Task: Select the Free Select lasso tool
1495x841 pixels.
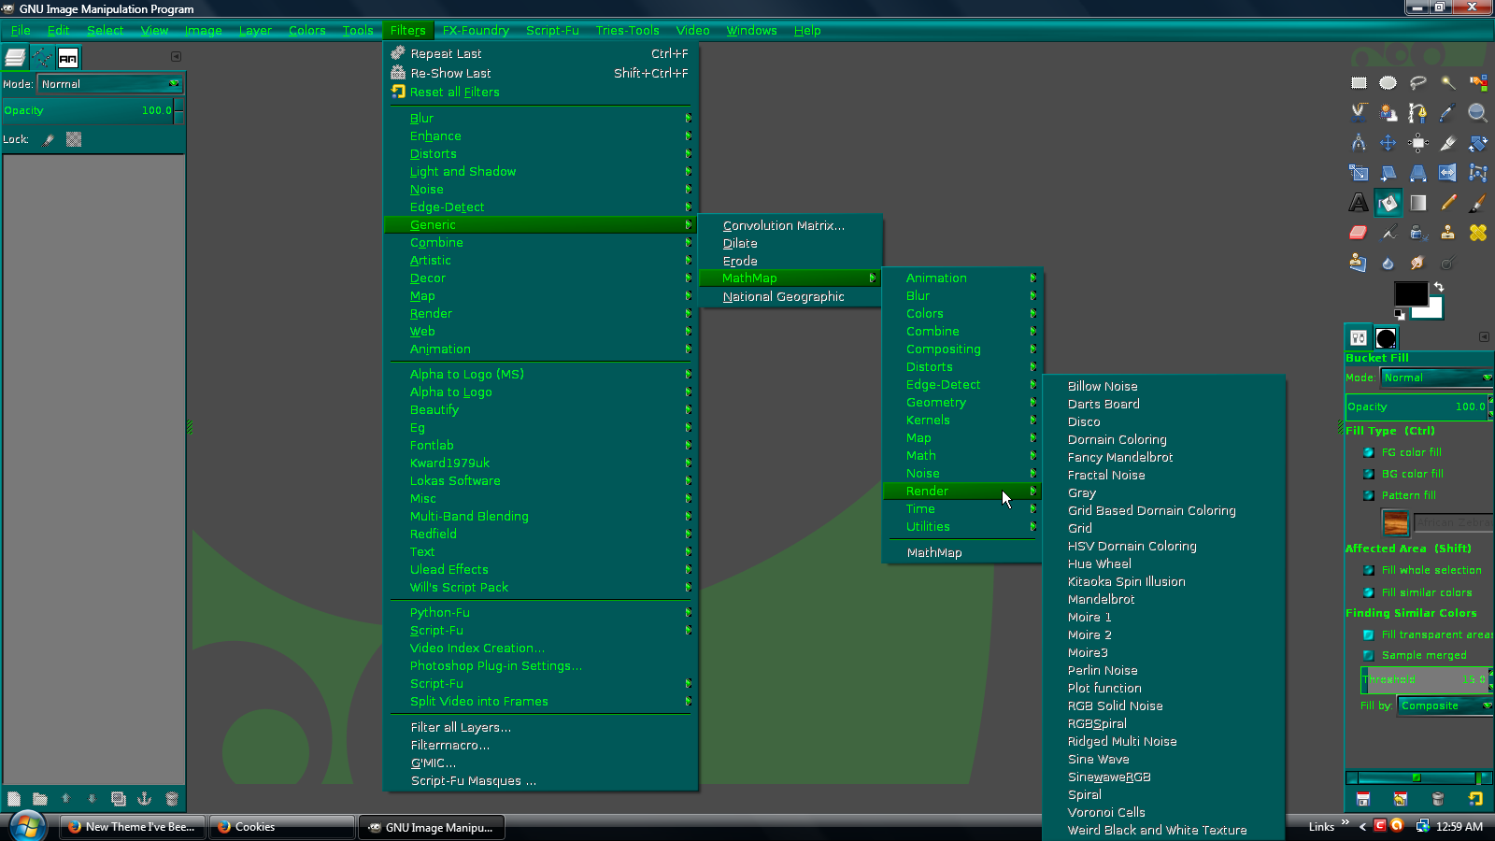Action: [x=1418, y=83]
